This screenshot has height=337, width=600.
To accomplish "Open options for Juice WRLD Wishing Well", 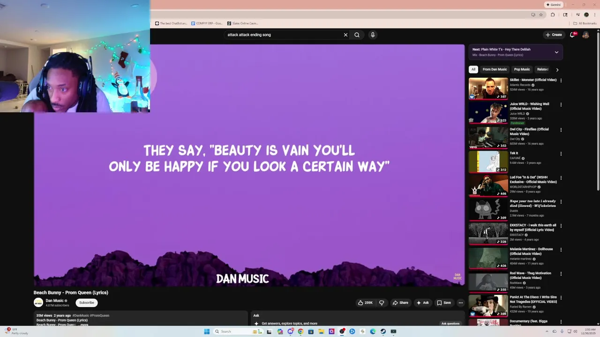I will 561,105.
